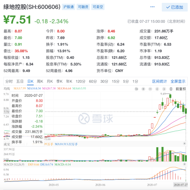
Task: Toggle the candlestick style icon
Action: tap(171, 89)
